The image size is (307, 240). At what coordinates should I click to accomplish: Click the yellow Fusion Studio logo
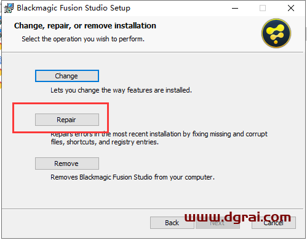coord(276,33)
